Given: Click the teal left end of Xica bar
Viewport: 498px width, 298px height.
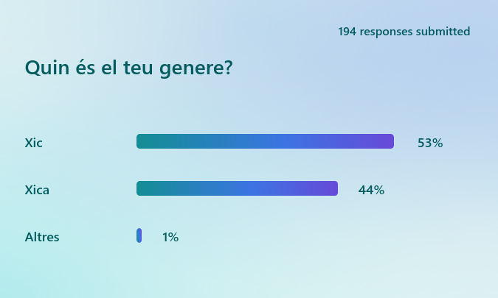Looking at the screenshot, I should click(144, 188).
